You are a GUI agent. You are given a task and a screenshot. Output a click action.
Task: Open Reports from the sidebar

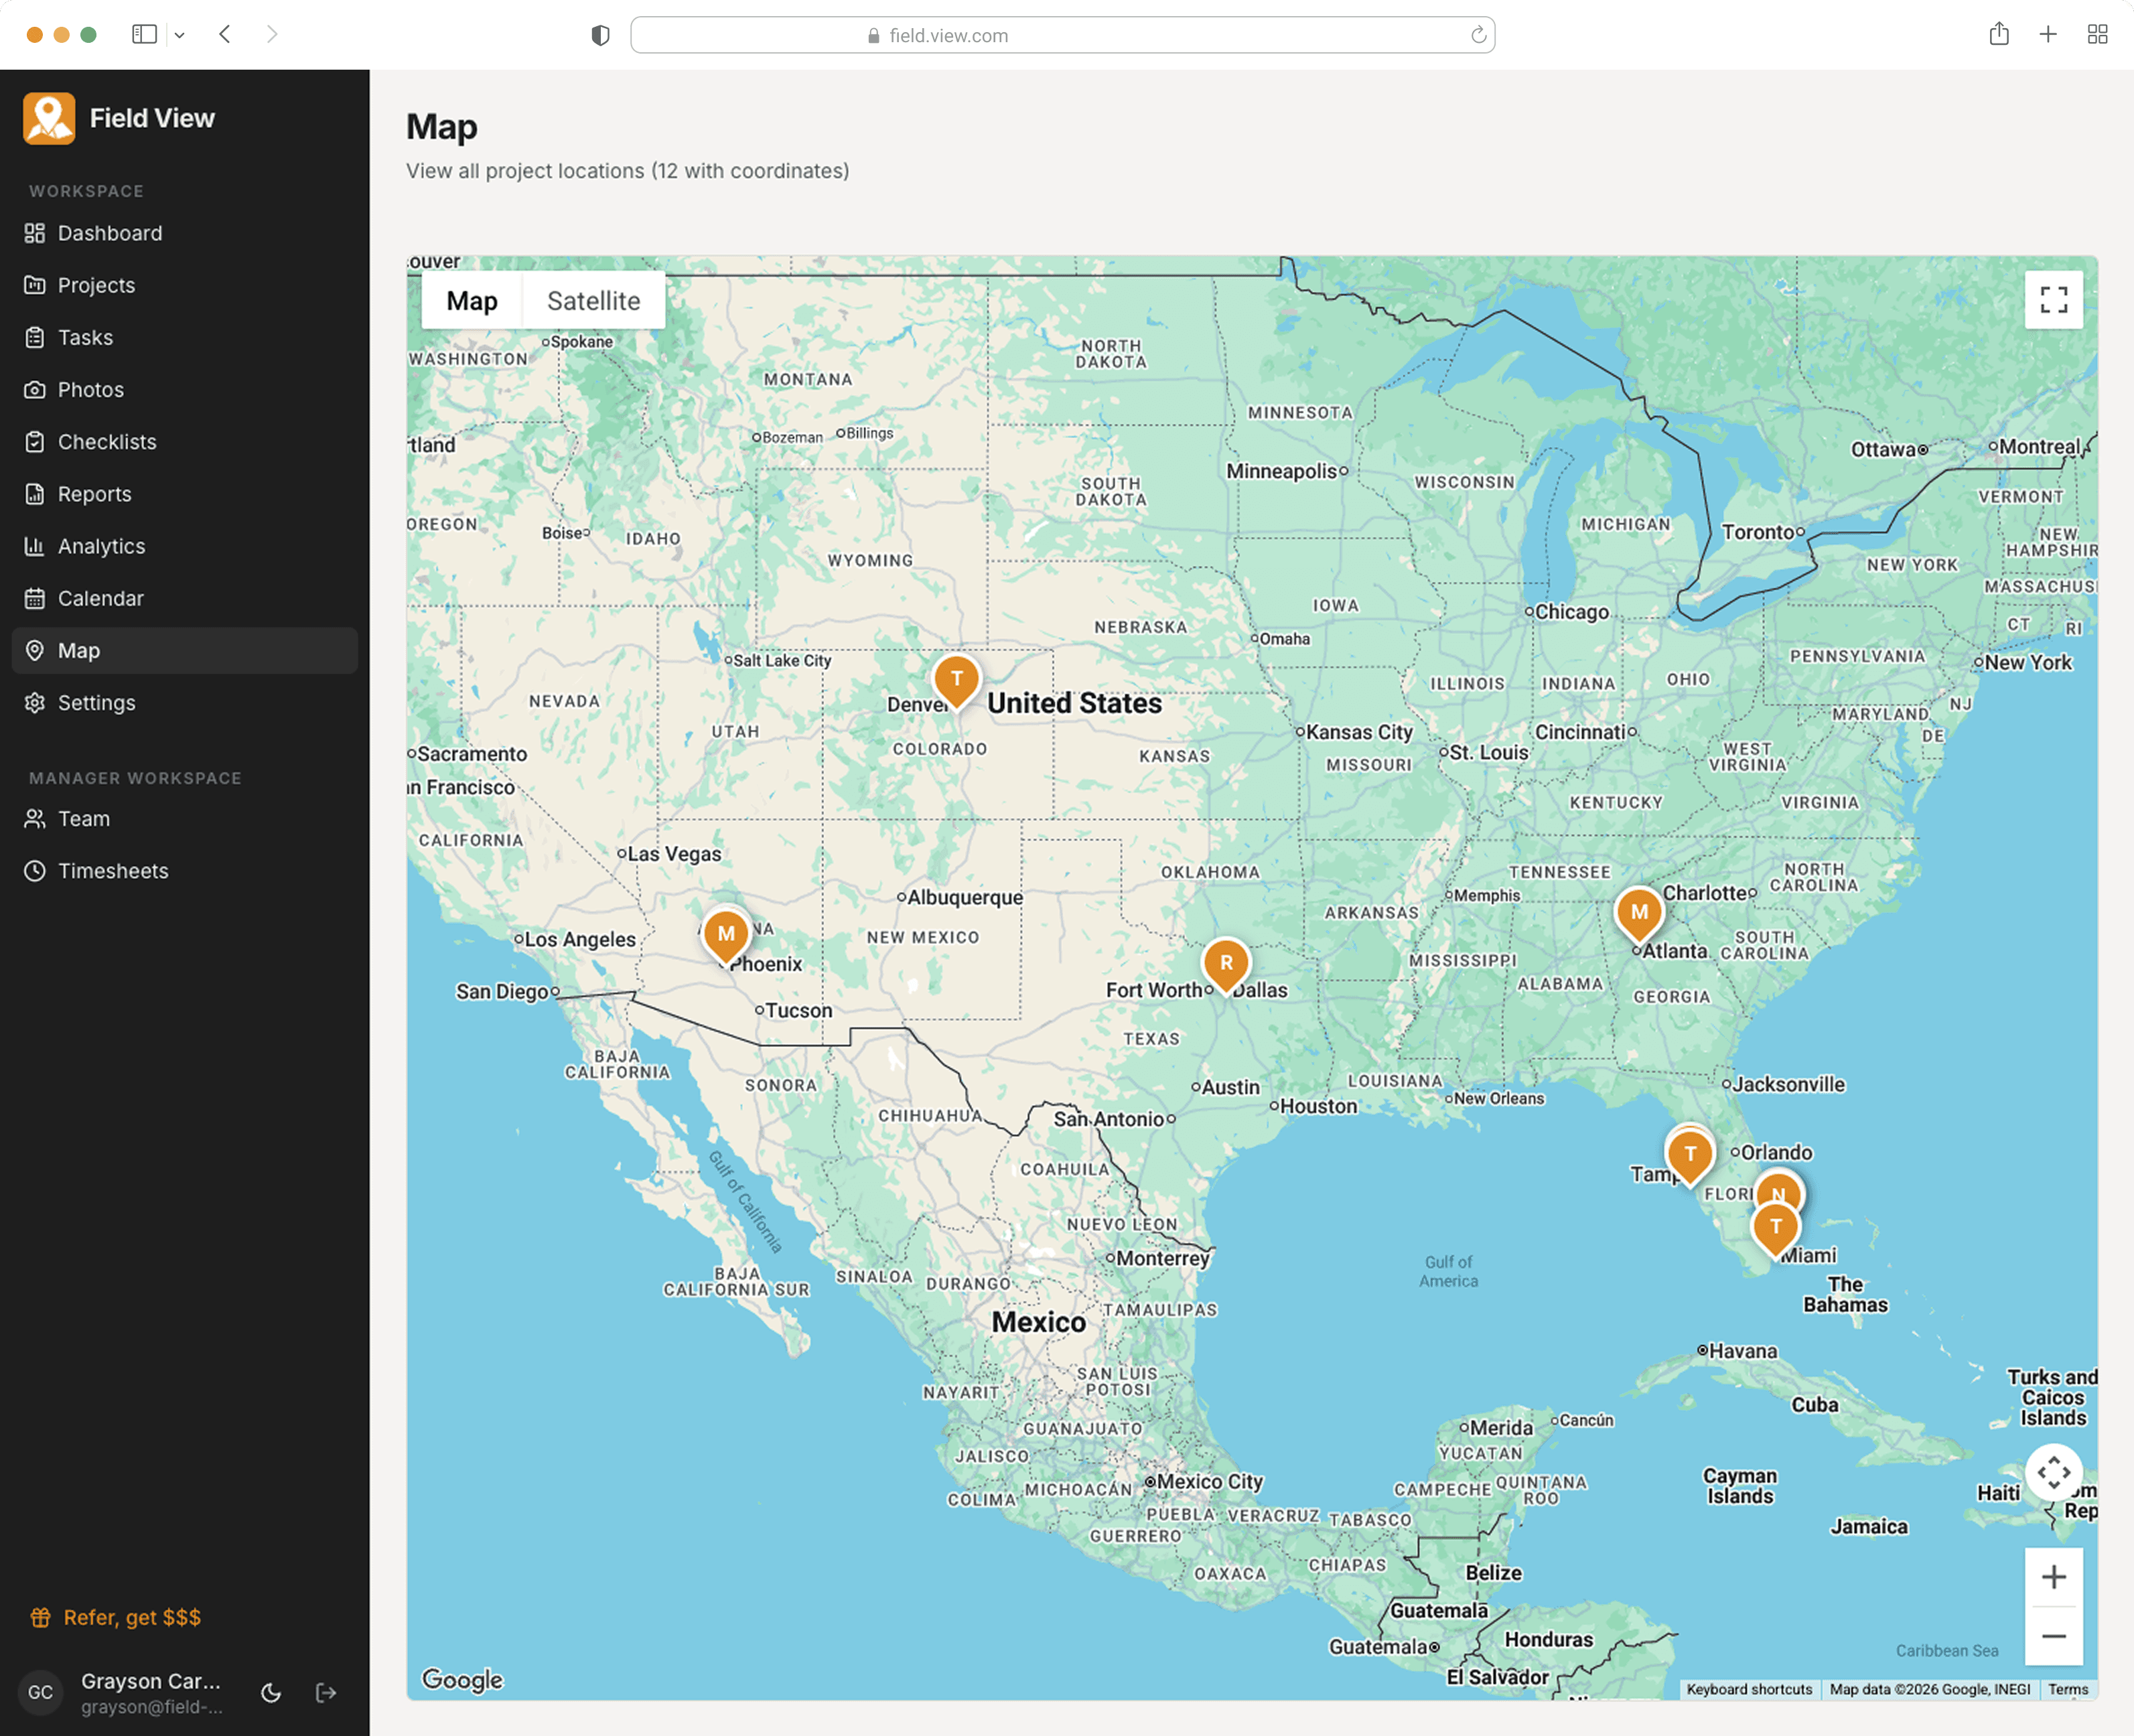[185, 494]
